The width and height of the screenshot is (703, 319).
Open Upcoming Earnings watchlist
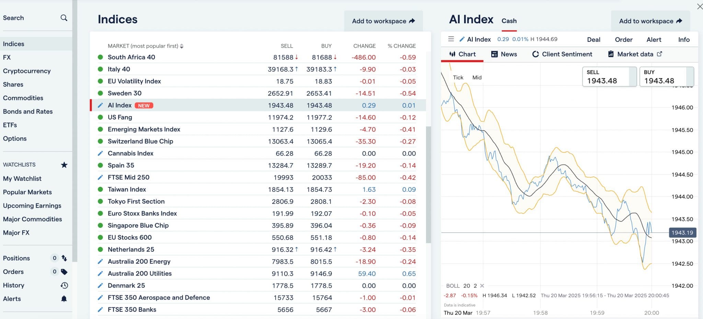(x=32, y=206)
